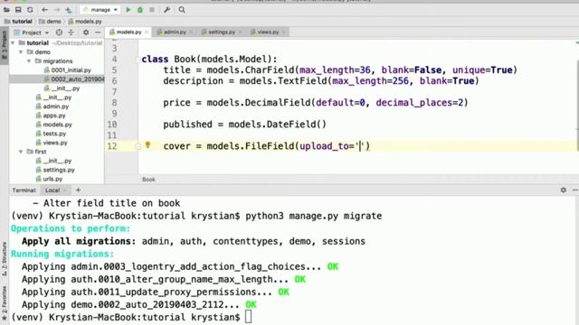Open the Project view dropdown
The image size is (579, 325).
[x=32, y=32]
